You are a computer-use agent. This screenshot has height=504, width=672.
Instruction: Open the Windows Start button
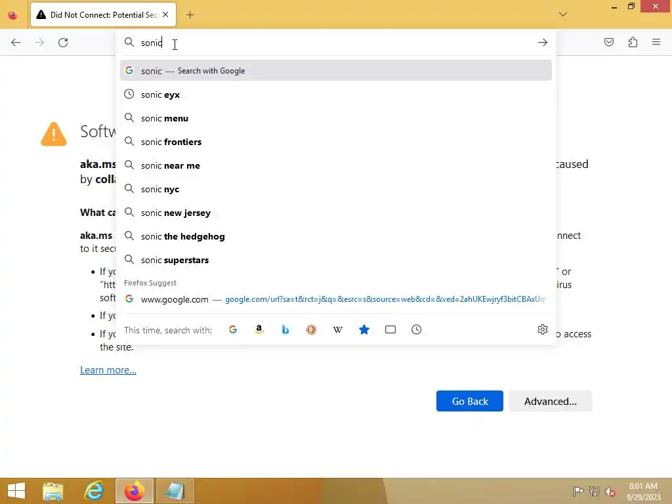pyautogui.click(x=16, y=491)
